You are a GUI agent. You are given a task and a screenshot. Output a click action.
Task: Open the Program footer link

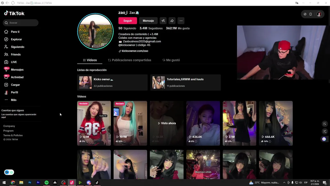pos(9,131)
